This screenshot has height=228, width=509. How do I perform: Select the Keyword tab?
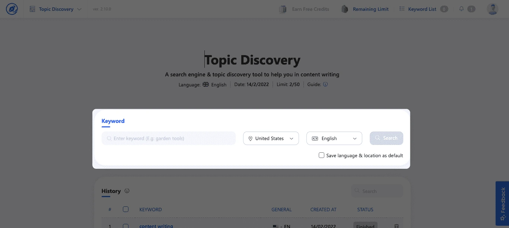113,121
